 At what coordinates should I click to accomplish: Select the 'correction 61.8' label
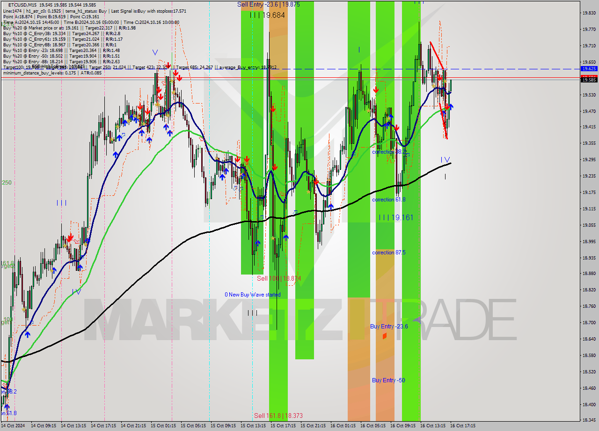point(388,200)
